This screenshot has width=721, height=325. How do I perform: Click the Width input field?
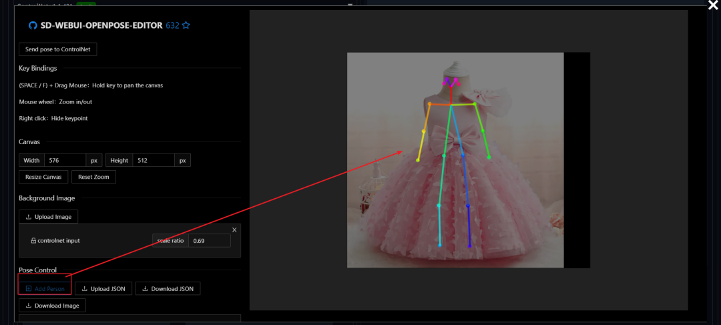point(65,160)
